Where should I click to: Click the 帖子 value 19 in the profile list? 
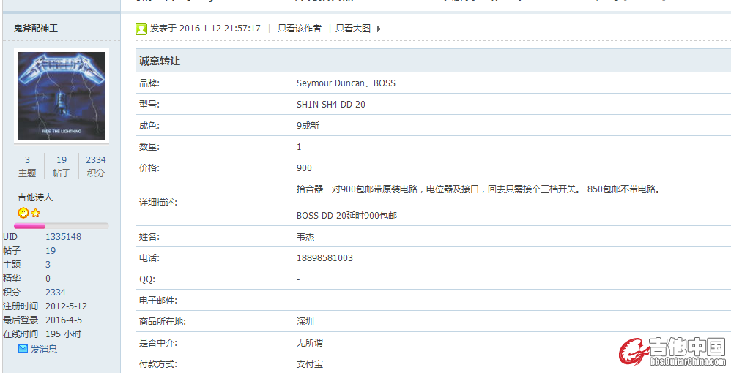51,251
